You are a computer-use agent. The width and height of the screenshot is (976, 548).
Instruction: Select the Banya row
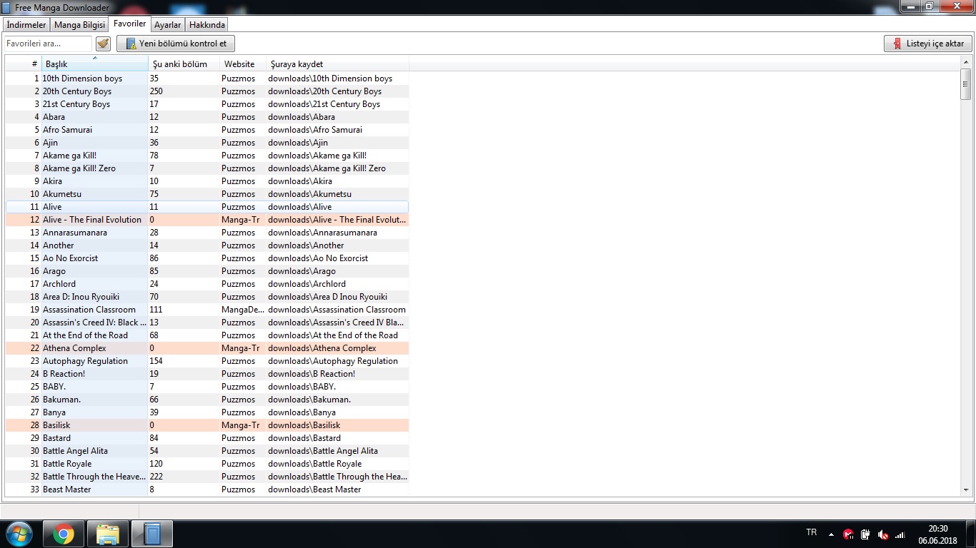click(x=207, y=412)
